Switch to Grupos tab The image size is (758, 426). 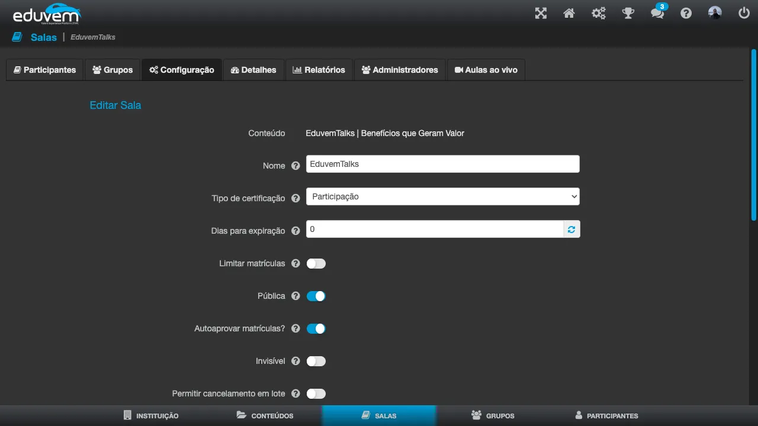pos(113,70)
